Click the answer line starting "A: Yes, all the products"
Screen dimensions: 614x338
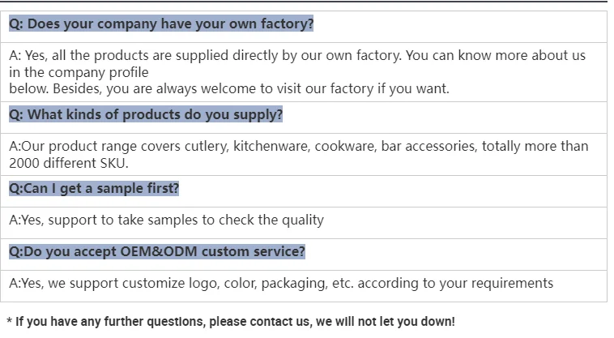(296, 56)
